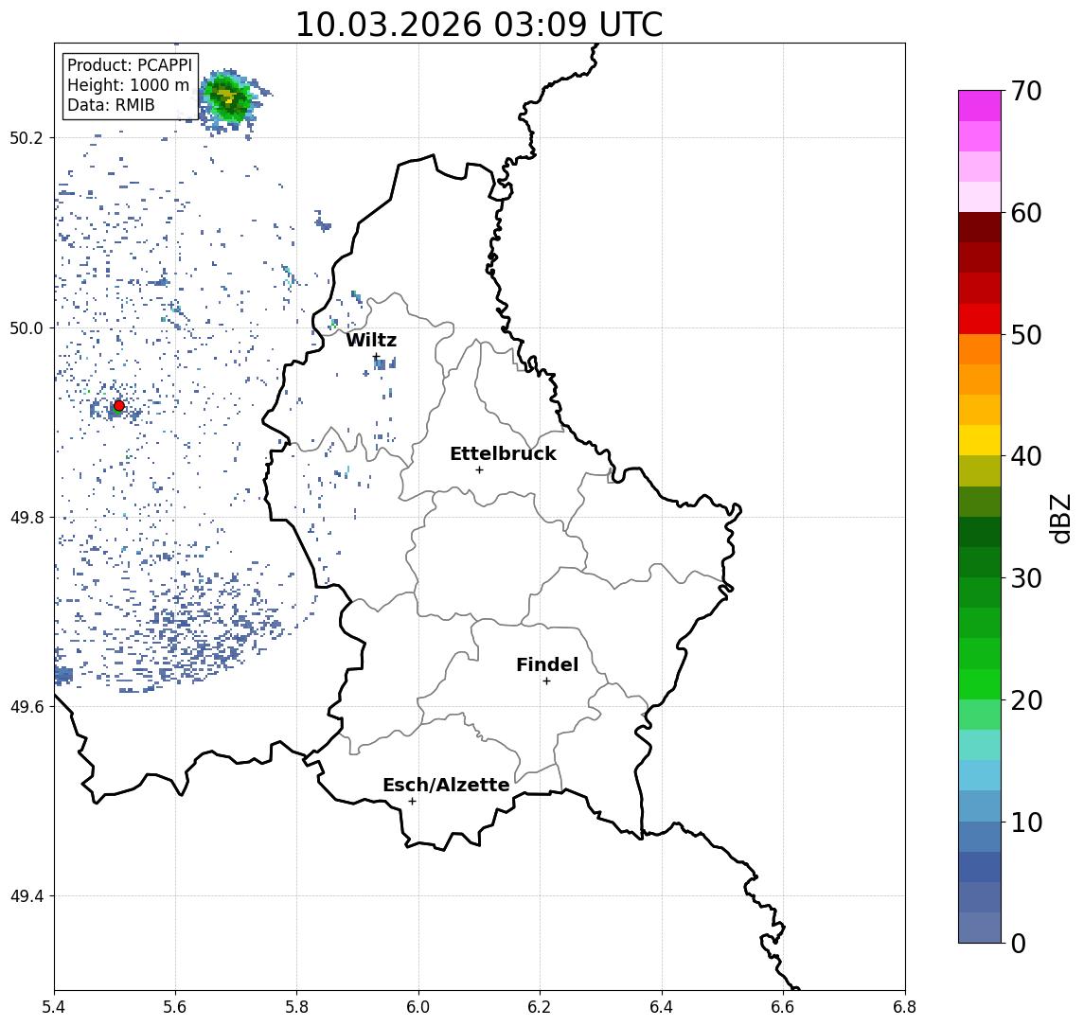Click the orange colorbar segment below 50
This screenshot has width=1084, height=1026.
click(x=980, y=349)
